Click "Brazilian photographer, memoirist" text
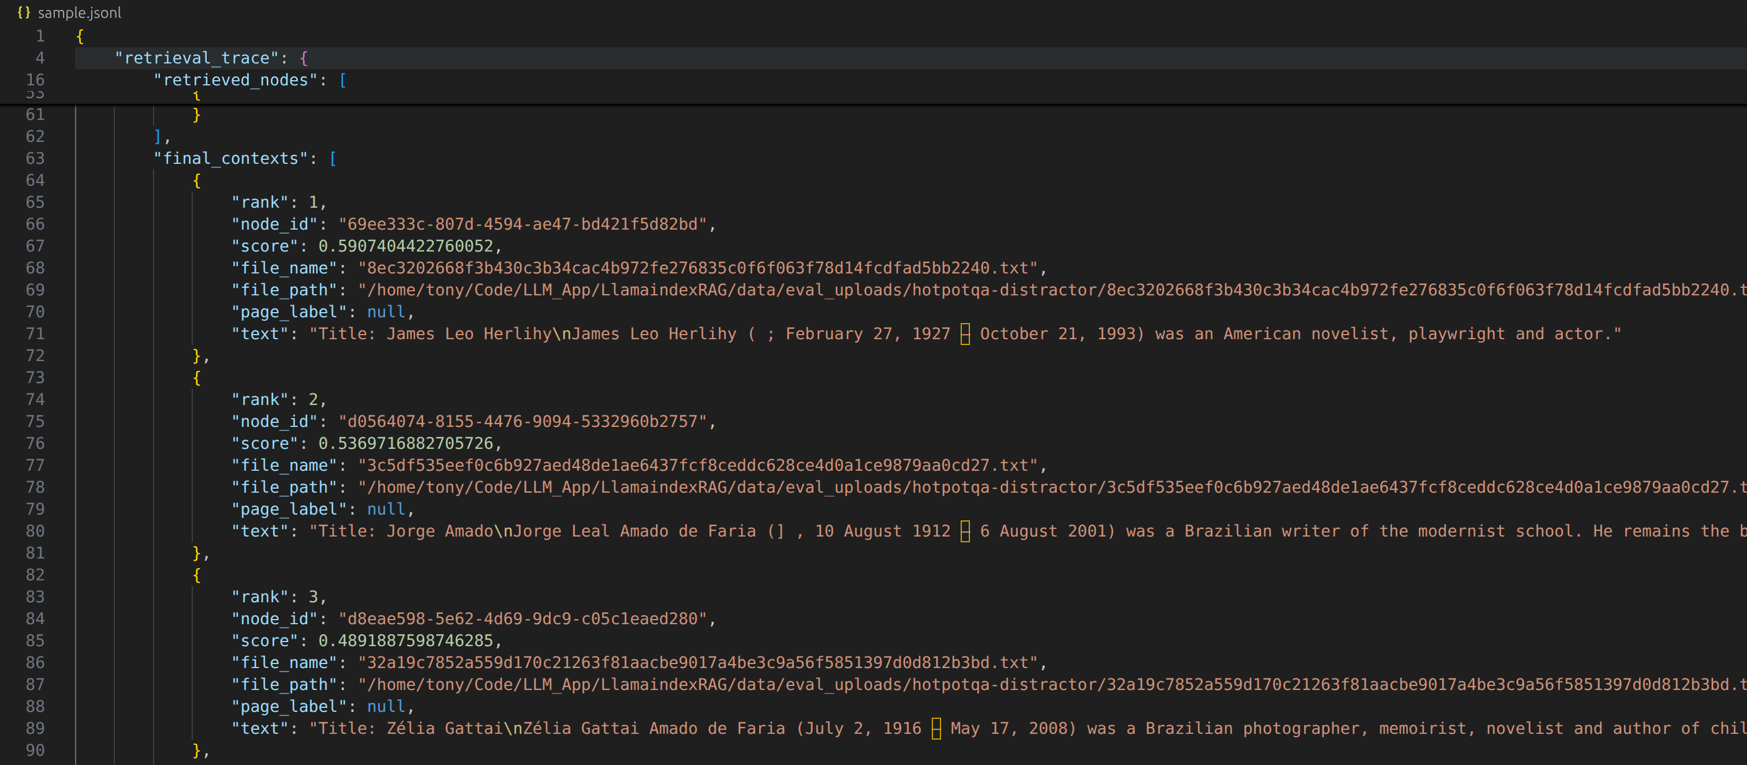Image resolution: width=1747 pixels, height=765 pixels. (x=1305, y=729)
